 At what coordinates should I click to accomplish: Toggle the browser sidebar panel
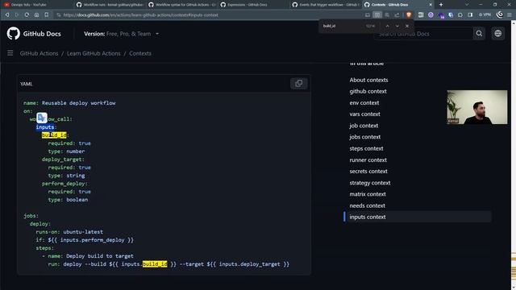point(470,14)
